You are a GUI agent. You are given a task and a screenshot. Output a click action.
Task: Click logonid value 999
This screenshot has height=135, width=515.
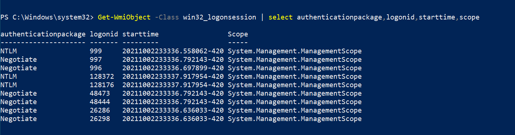[x=96, y=51]
